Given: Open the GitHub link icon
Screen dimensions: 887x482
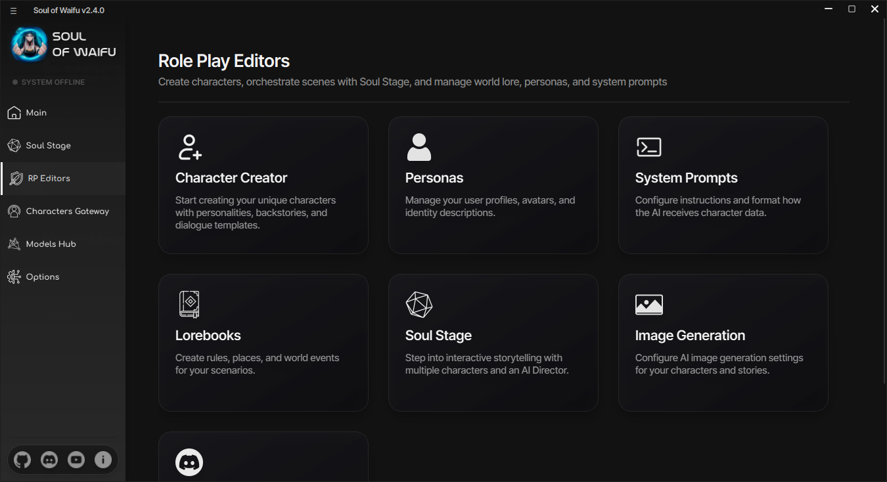Looking at the screenshot, I should 22,460.
